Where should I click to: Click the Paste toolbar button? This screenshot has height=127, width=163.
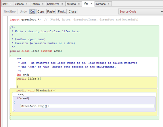51,11
